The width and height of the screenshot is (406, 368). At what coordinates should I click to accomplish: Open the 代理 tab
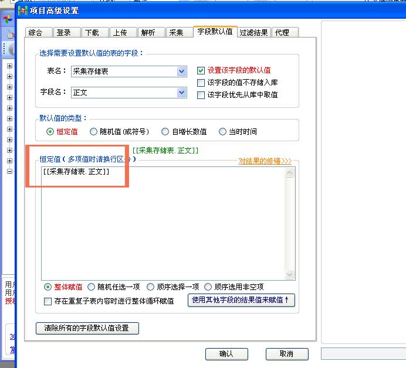pos(282,33)
